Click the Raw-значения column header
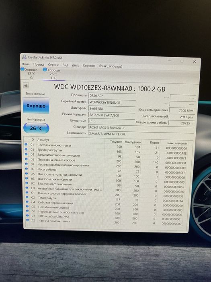Image resolution: width=211 pixels, height=282 pixels. click(x=177, y=143)
